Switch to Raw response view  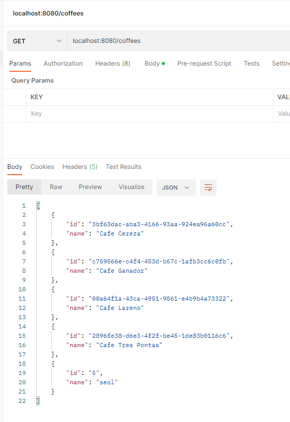click(x=56, y=187)
